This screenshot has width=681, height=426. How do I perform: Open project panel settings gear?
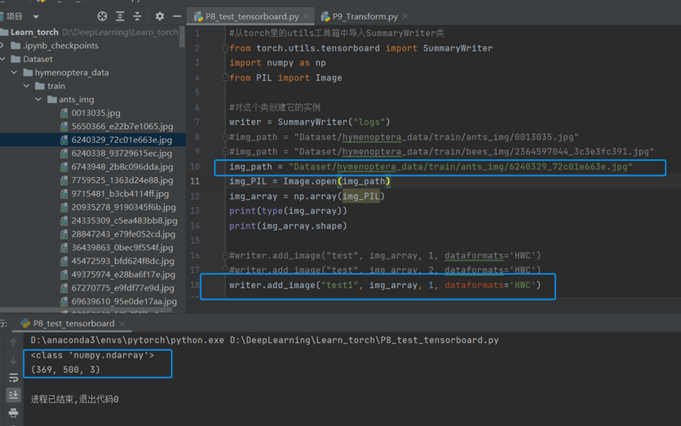160,16
